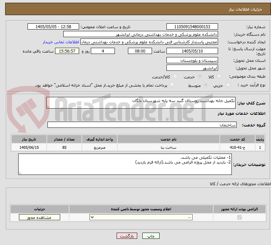Toggle the mandatory license checkbox
The height and width of the screenshot is (245, 271).
[239, 217]
